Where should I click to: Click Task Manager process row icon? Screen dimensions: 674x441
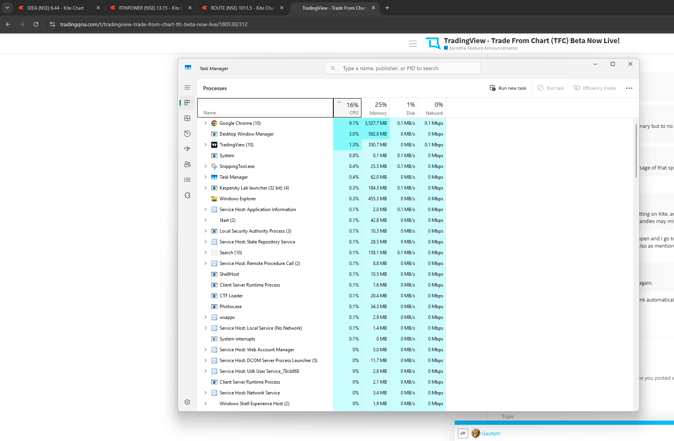point(214,177)
